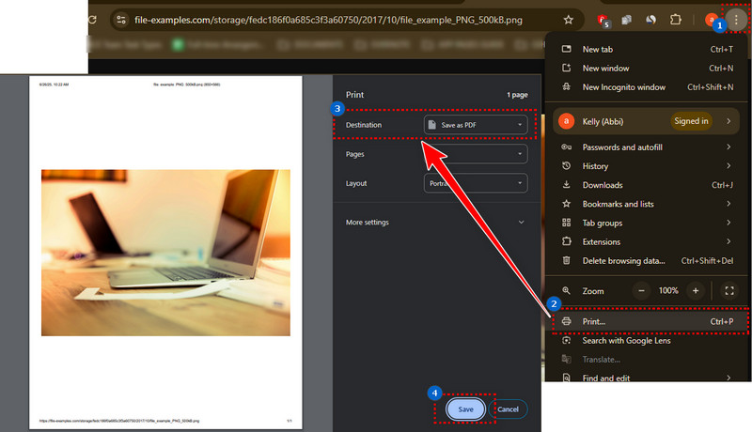Select Find and edit menu item
This screenshot has width=752, height=432.
pyautogui.click(x=648, y=378)
